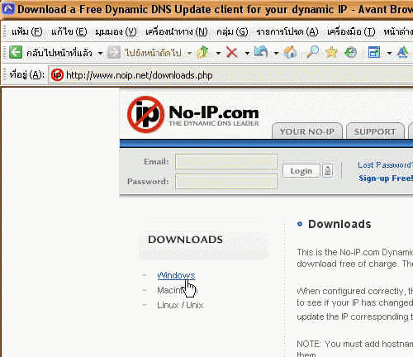Image resolution: width=413 pixels, height=357 pixels.
Task: Open the Forward history dropdown arrow
Action: (x=189, y=53)
